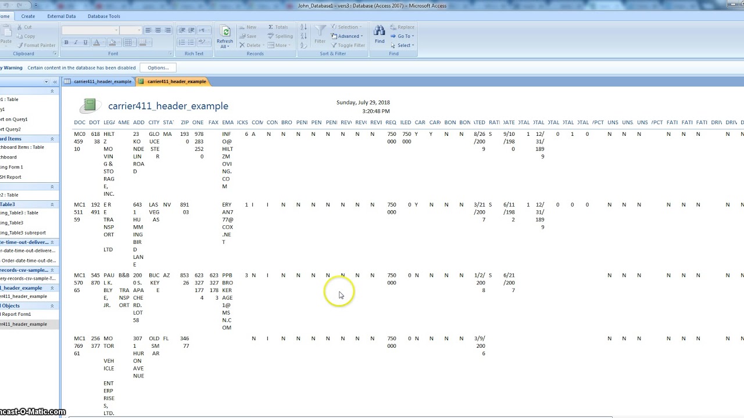This screenshot has width=744, height=418.
Task: Open the Create ribbon tab
Action: pos(28,16)
